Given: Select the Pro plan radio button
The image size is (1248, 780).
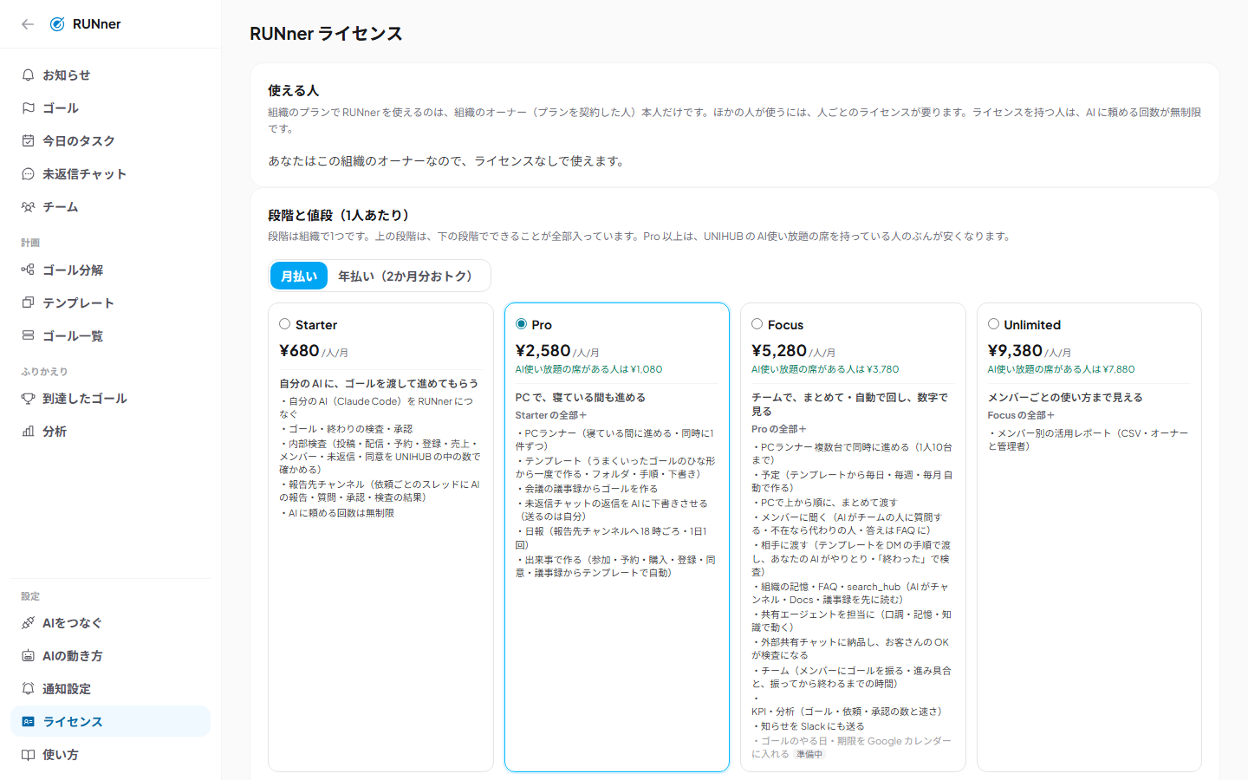Looking at the screenshot, I should [521, 324].
